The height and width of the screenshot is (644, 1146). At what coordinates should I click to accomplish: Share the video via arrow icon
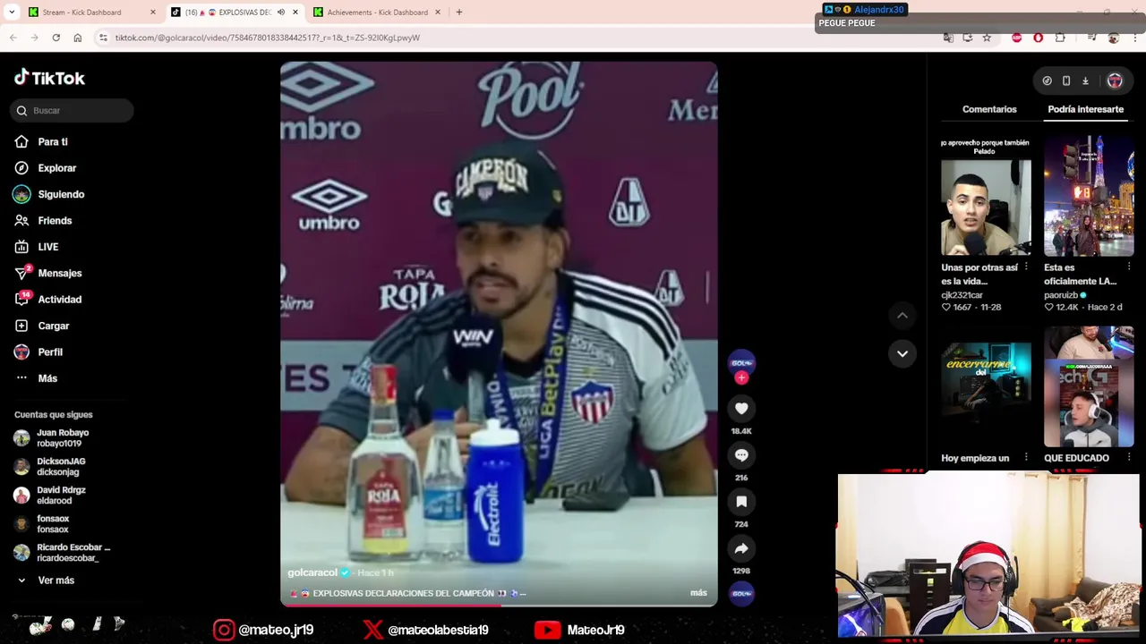(x=741, y=548)
